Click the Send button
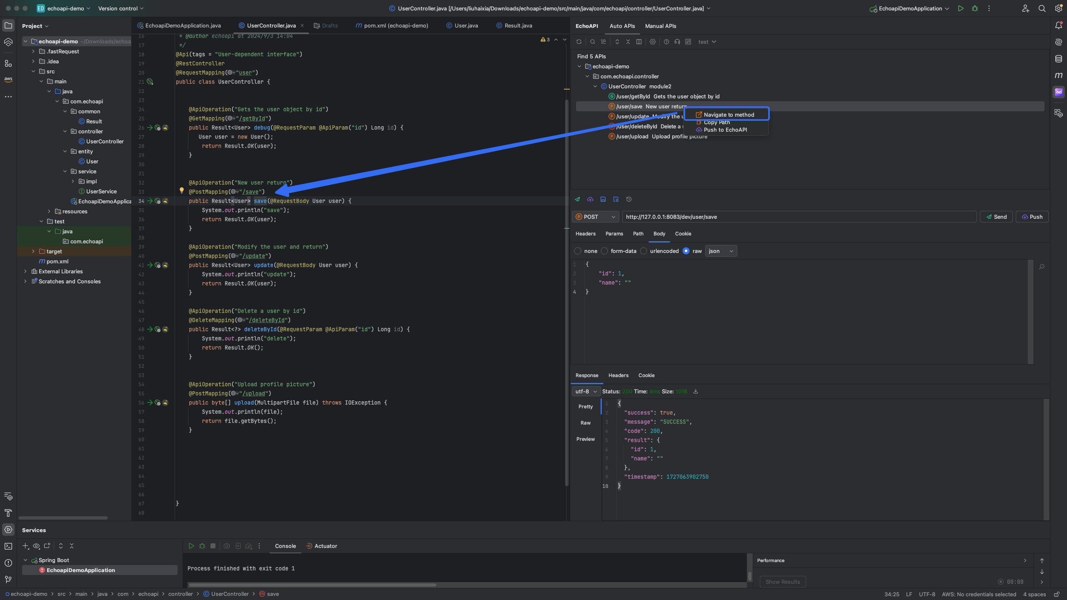 (x=996, y=217)
